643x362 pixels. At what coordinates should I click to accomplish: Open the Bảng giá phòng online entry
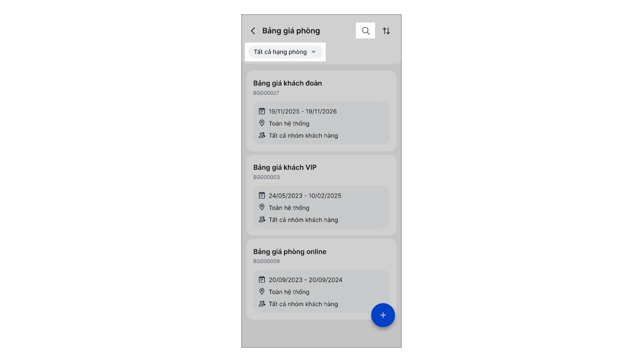point(289,252)
